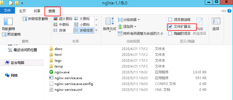Click the 导航窗格 navigation pane button
The image size is (233, 100).
point(8,24)
